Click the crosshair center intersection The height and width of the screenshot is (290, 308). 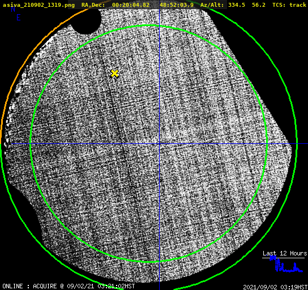(x=159, y=144)
